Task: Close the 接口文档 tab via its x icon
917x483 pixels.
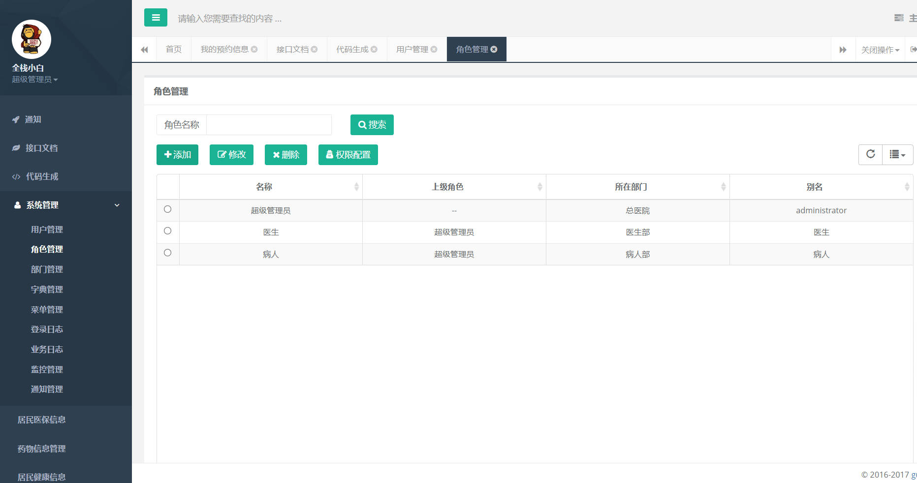Action: coord(315,49)
